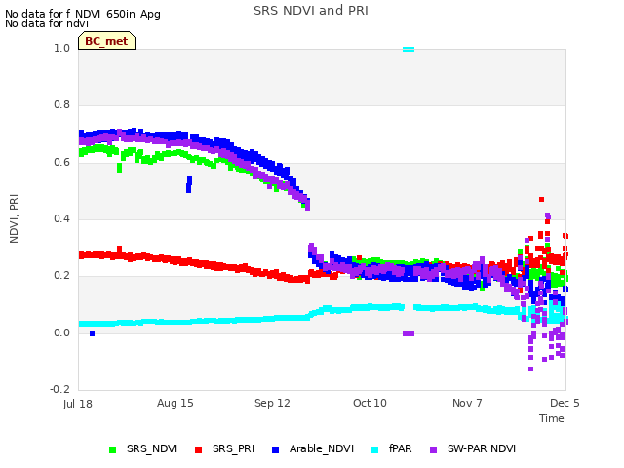The width and height of the screenshot is (624, 468).
Task: Click the lowest purple SW-PAR NDVI point
Action: (530, 370)
